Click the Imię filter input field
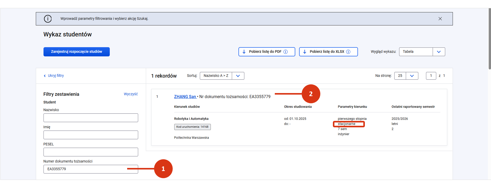The height and width of the screenshot is (193, 491). [91, 135]
